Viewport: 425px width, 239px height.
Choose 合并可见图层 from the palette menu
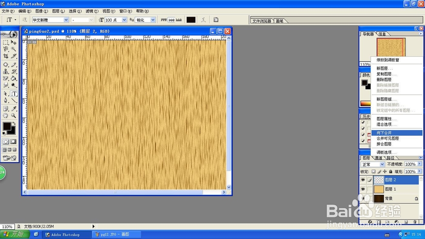(397, 138)
